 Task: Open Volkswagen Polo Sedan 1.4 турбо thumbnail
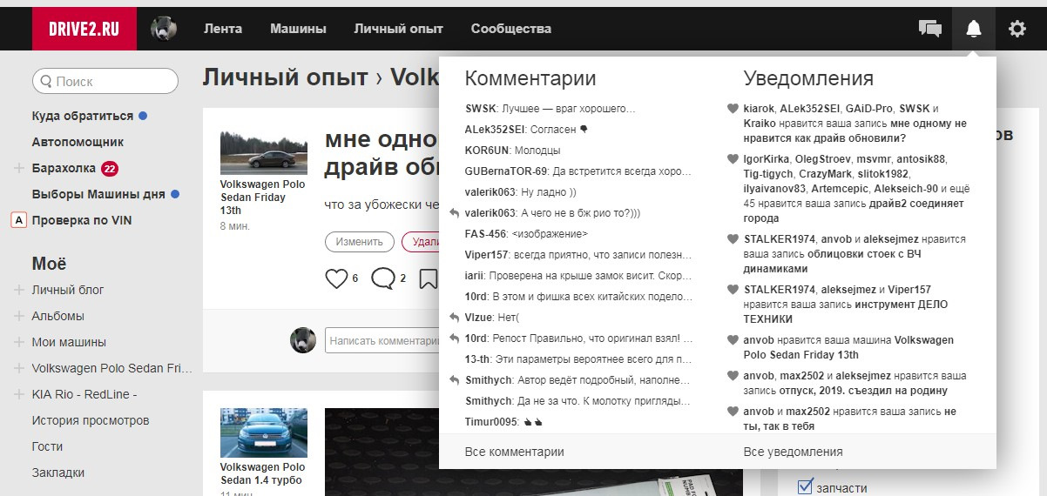point(264,432)
